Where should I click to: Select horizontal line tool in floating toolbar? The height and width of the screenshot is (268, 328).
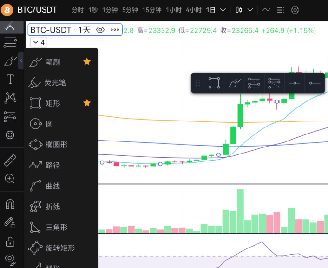(295, 83)
